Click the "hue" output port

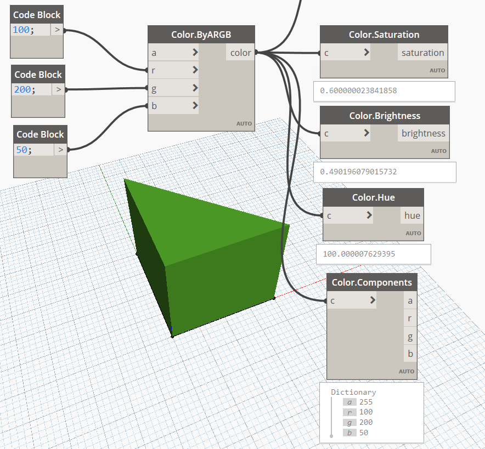(412, 215)
